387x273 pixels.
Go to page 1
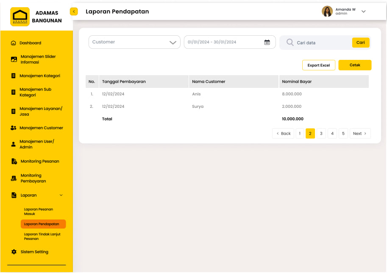[300, 134]
